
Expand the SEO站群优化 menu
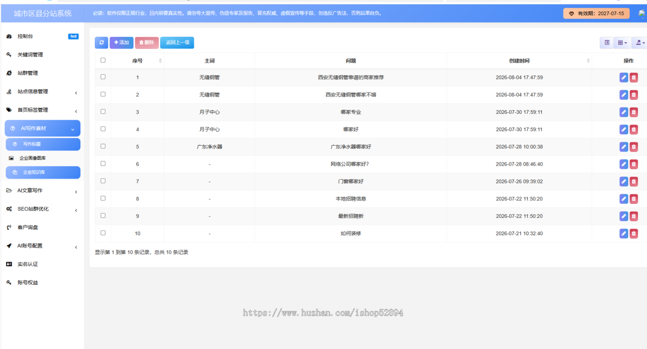(42, 209)
